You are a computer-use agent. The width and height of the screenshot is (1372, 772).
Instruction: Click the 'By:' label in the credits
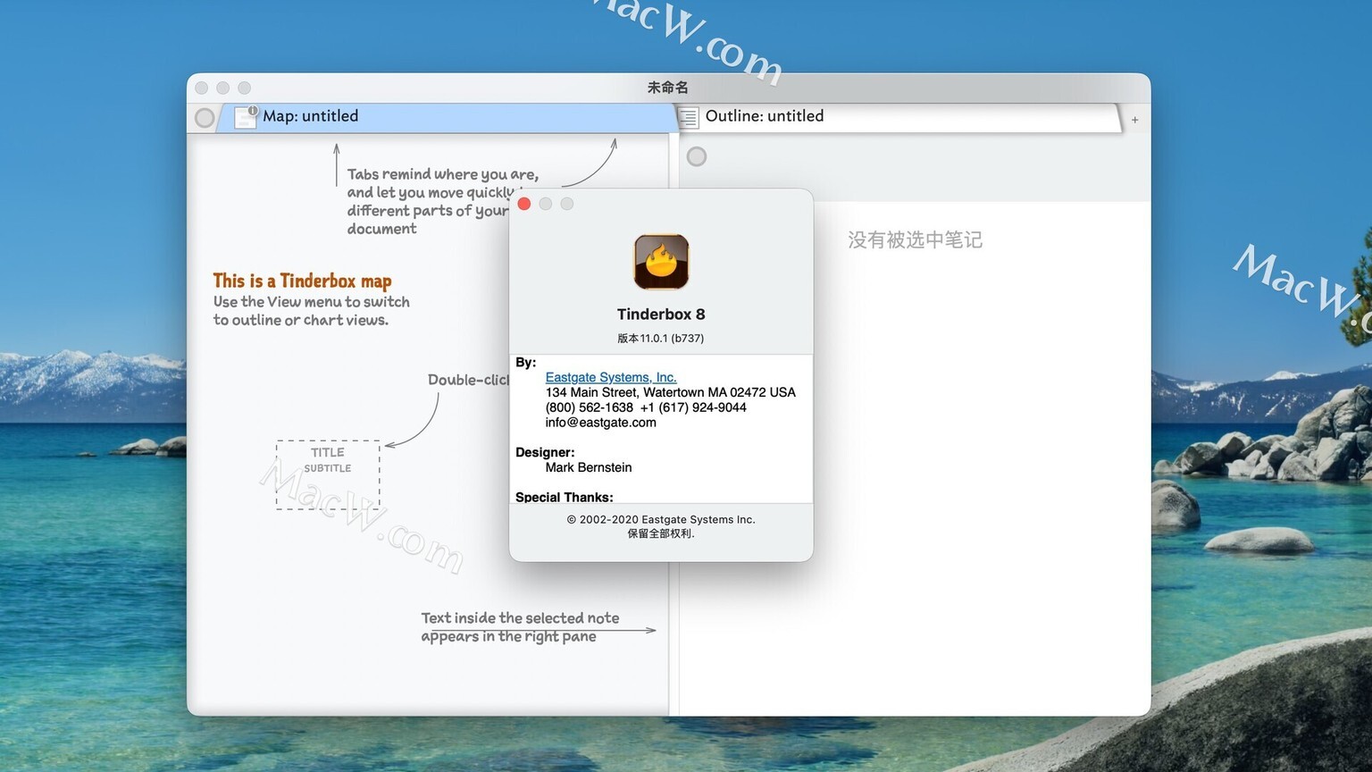[x=526, y=362]
